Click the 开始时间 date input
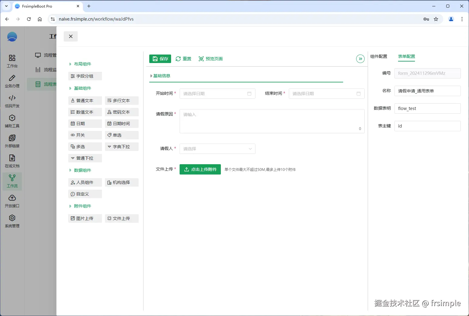The image size is (469, 316). coord(215,93)
